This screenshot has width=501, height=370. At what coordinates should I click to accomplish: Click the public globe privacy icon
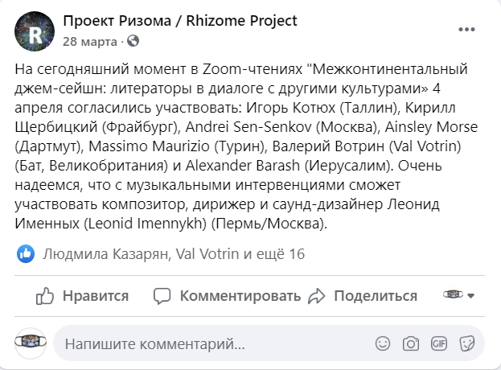click(133, 41)
